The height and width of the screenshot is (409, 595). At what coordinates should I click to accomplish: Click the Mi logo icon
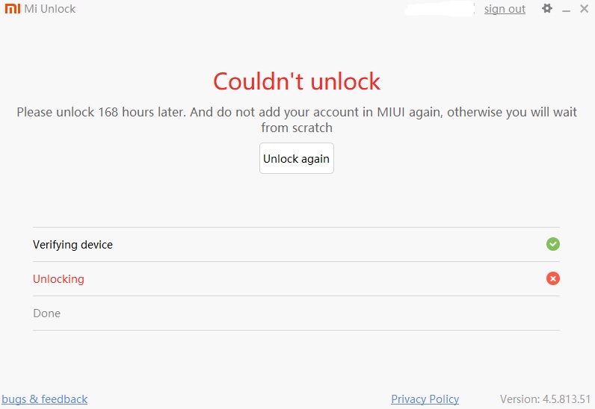coord(12,9)
